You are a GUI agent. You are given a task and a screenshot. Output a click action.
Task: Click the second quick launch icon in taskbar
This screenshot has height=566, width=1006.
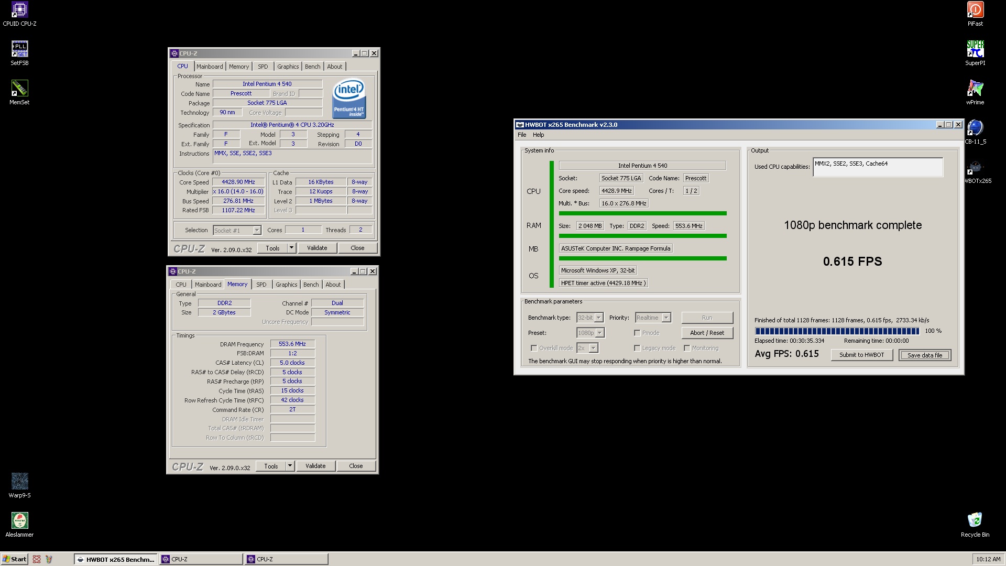(x=49, y=559)
